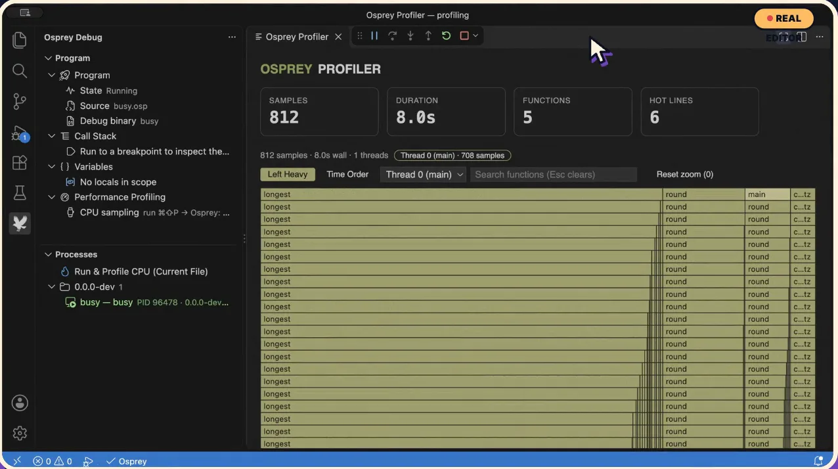Click the Thread 0 (main) 708 samples pill
The height and width of the screenshot is (469, 838).
pyautogui.click(x=452, y=156)
